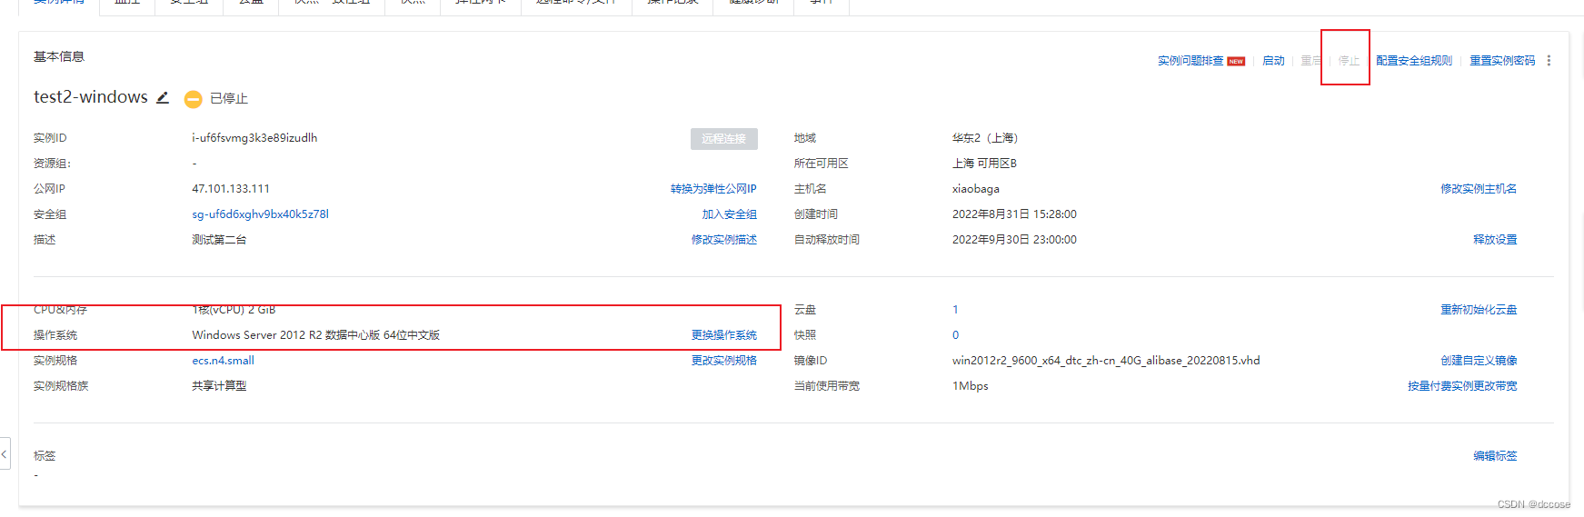Click the 标签 label
Image resolution: width=1584 pixels, height=517 pixels.
pos(45,456)
